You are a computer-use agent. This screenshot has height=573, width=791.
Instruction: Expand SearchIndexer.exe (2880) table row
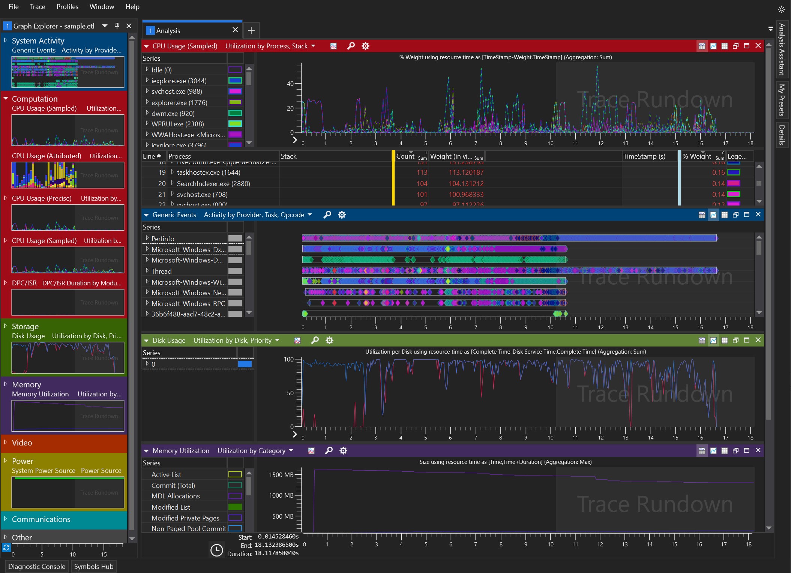coord(173,183)
